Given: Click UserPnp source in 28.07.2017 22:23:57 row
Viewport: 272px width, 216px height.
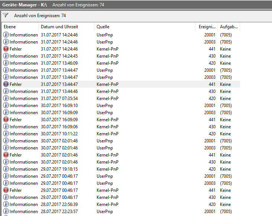Looking at the screenshot, I should coord(105,212).
